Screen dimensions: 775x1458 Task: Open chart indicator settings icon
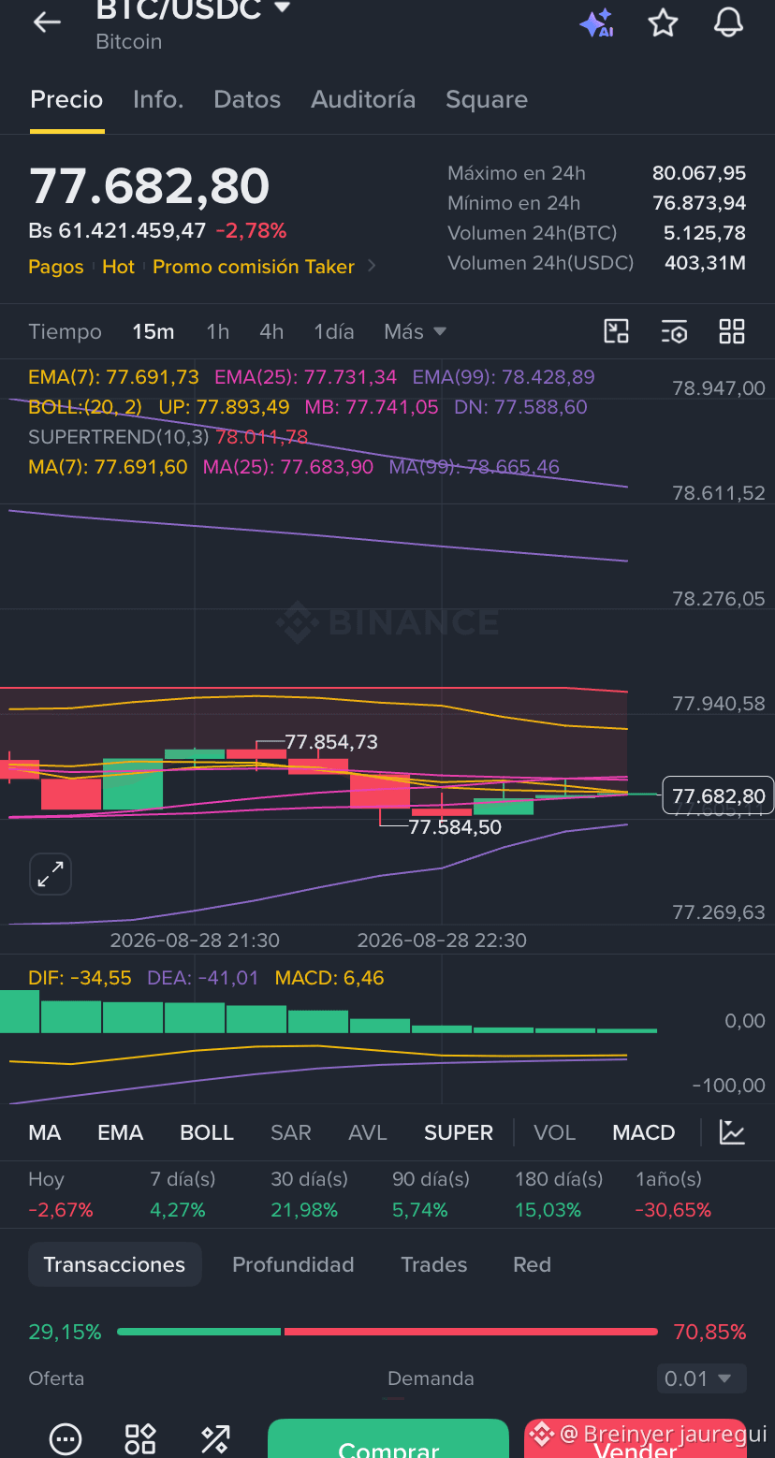(674, 331)
